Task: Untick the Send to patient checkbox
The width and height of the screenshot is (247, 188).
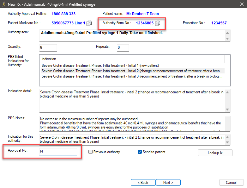Action: pyautogui.click(x=140, y=152)
